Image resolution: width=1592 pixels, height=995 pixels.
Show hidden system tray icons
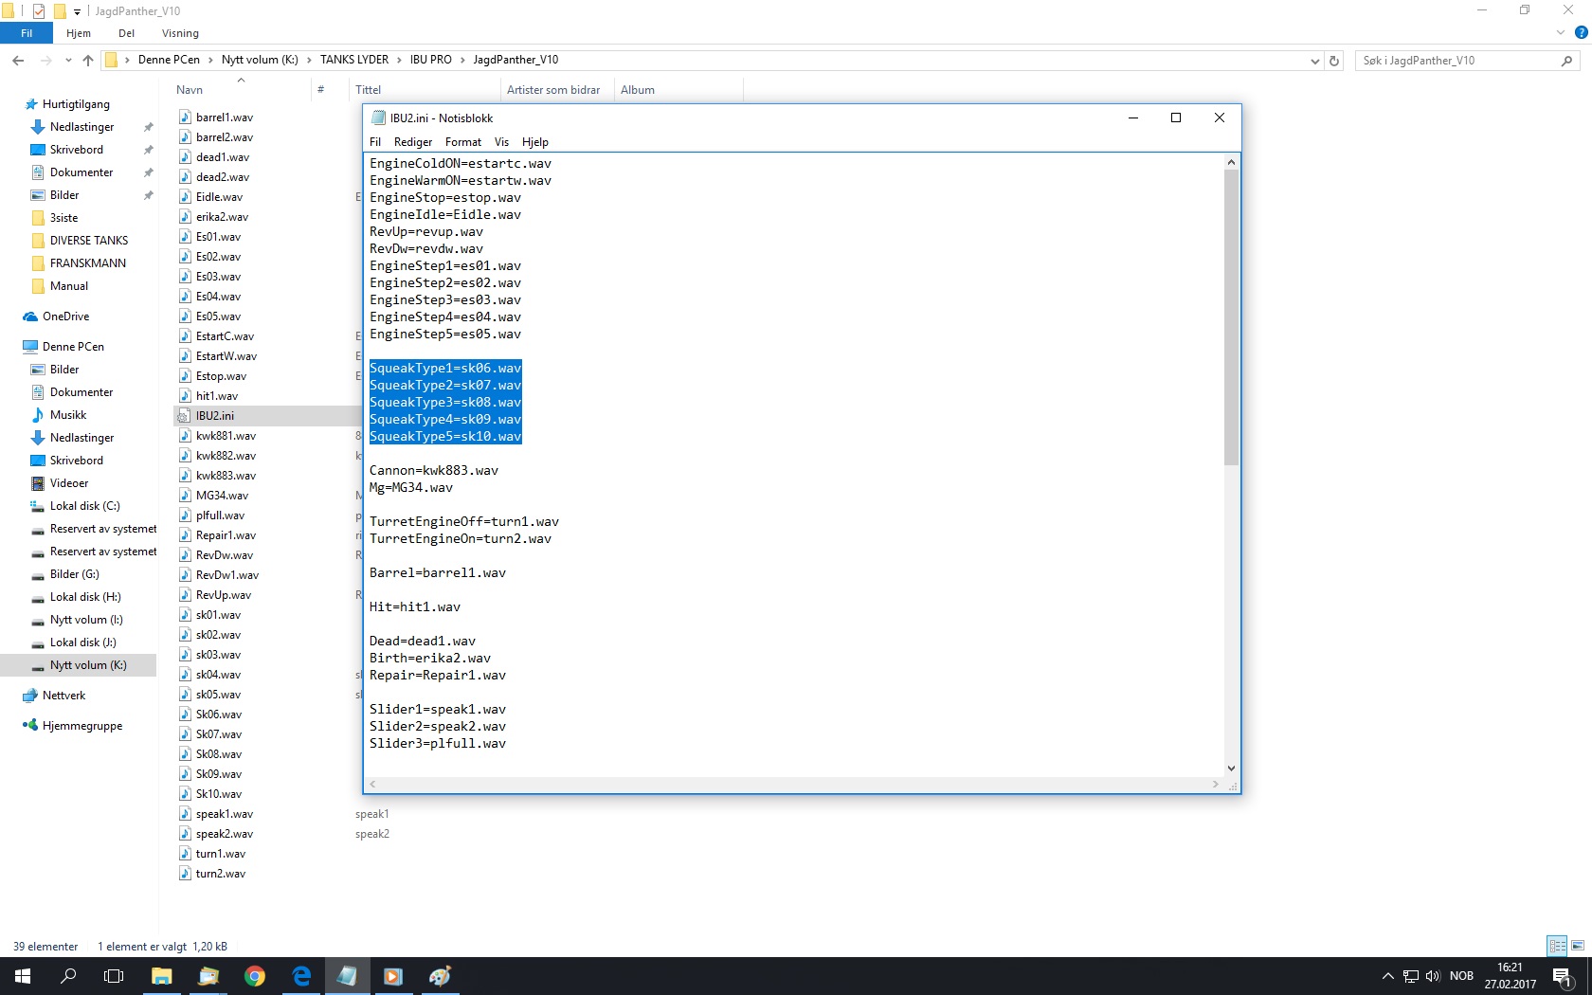1387,976
